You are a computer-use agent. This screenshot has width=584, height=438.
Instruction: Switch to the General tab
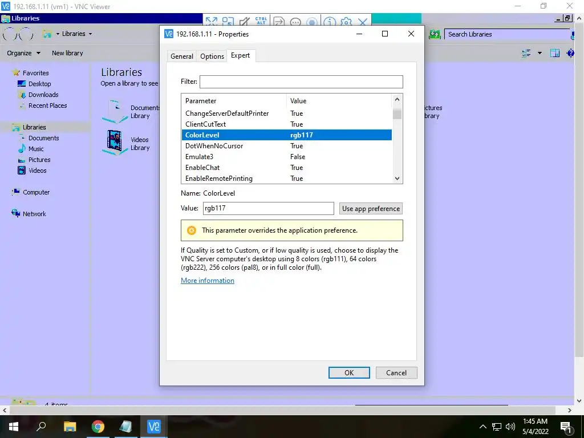coord(182,56)
